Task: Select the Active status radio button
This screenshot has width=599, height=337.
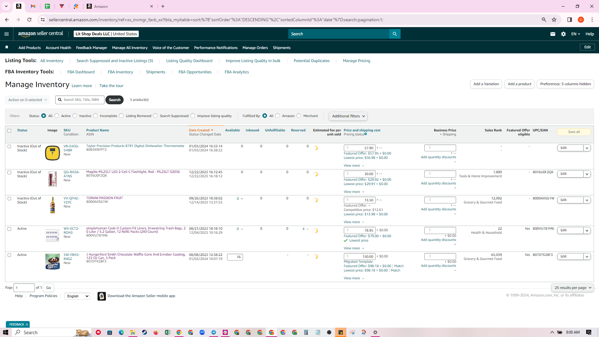Action: tap(57, 116)
